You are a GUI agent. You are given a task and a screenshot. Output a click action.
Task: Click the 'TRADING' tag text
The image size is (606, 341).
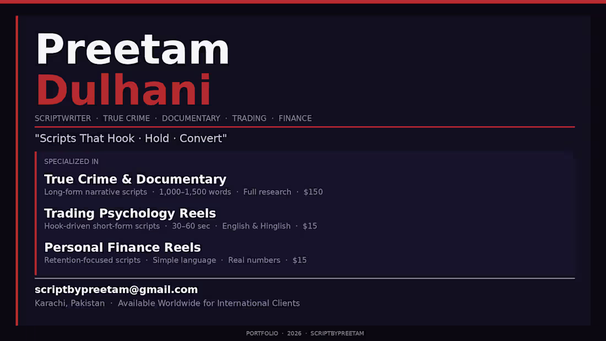[x=249, y=118]
